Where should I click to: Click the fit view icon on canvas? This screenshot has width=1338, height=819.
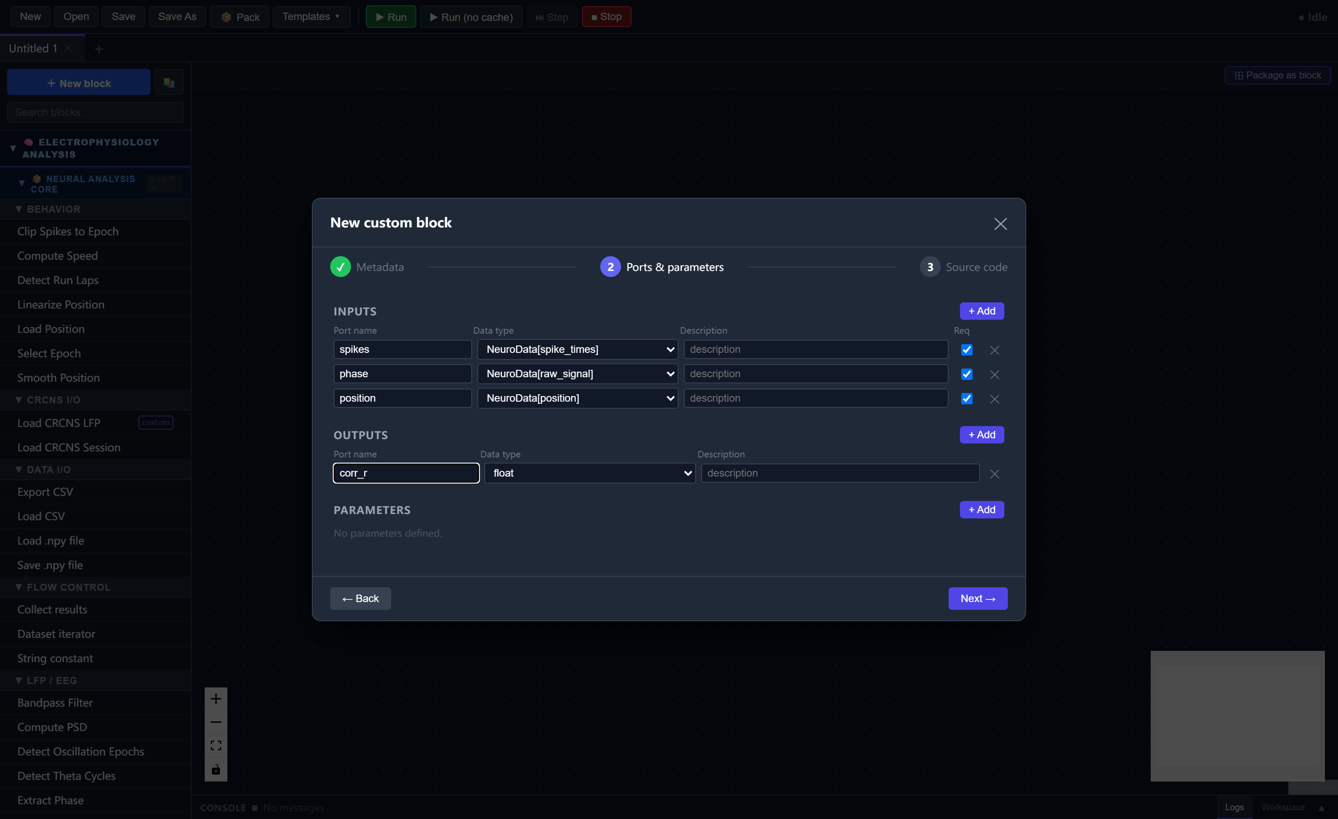tap(216, 746)
